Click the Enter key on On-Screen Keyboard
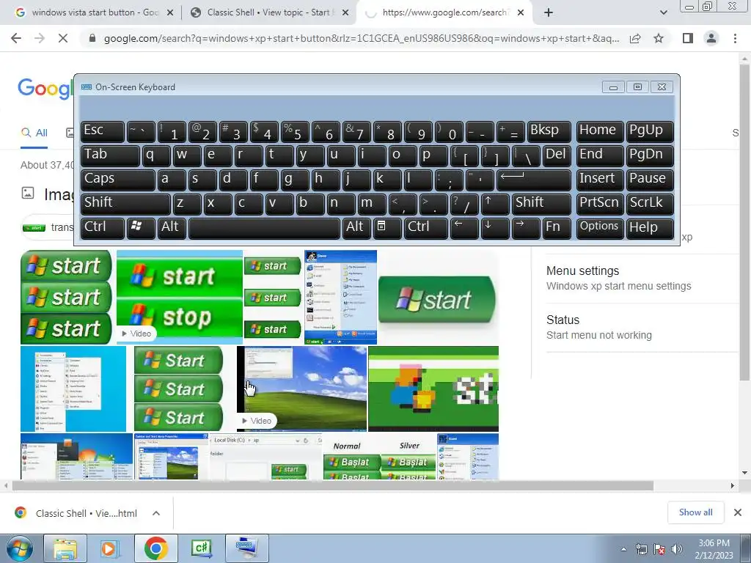 click(x=534, y=180)
